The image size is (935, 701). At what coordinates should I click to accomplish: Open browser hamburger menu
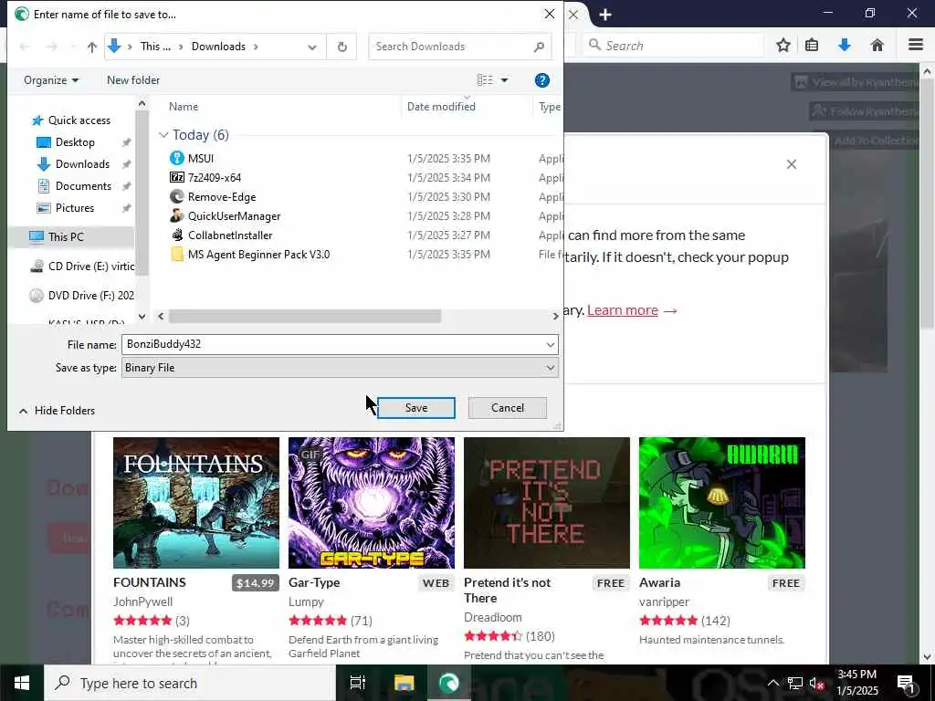tap(916, 46)
